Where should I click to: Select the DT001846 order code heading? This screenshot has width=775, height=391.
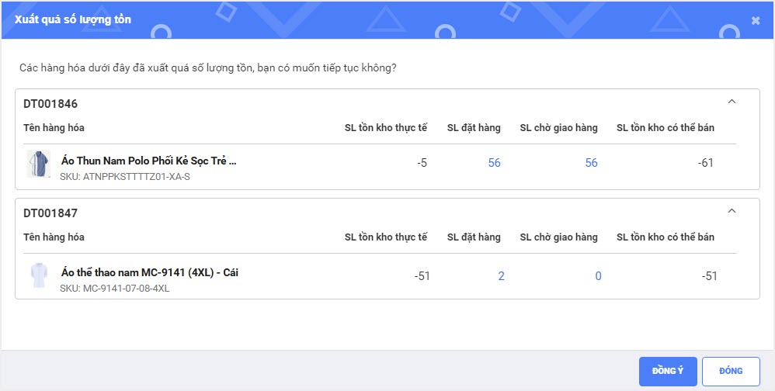pos(50,104)
